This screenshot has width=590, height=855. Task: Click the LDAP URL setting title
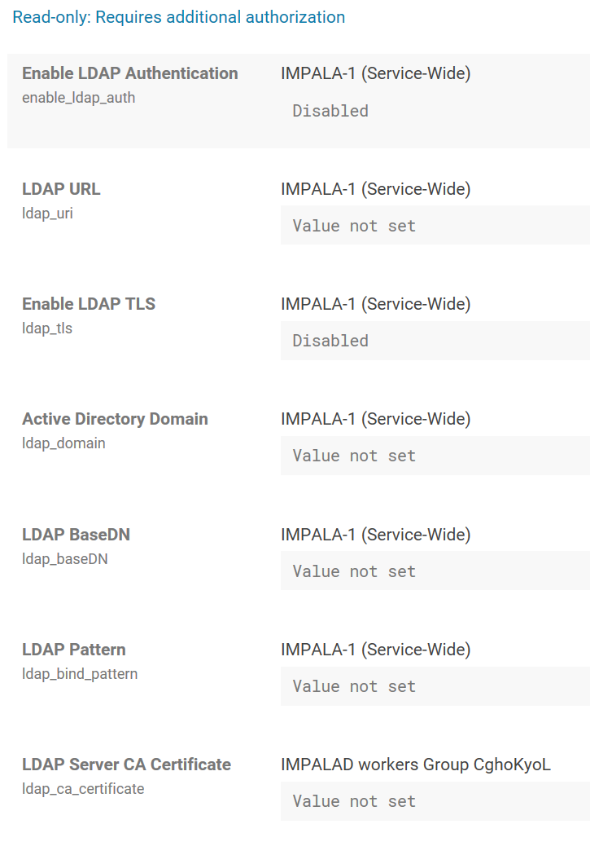[61, 189]
